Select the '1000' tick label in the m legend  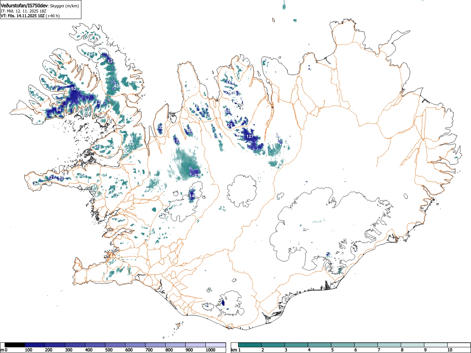coord(210,350)
